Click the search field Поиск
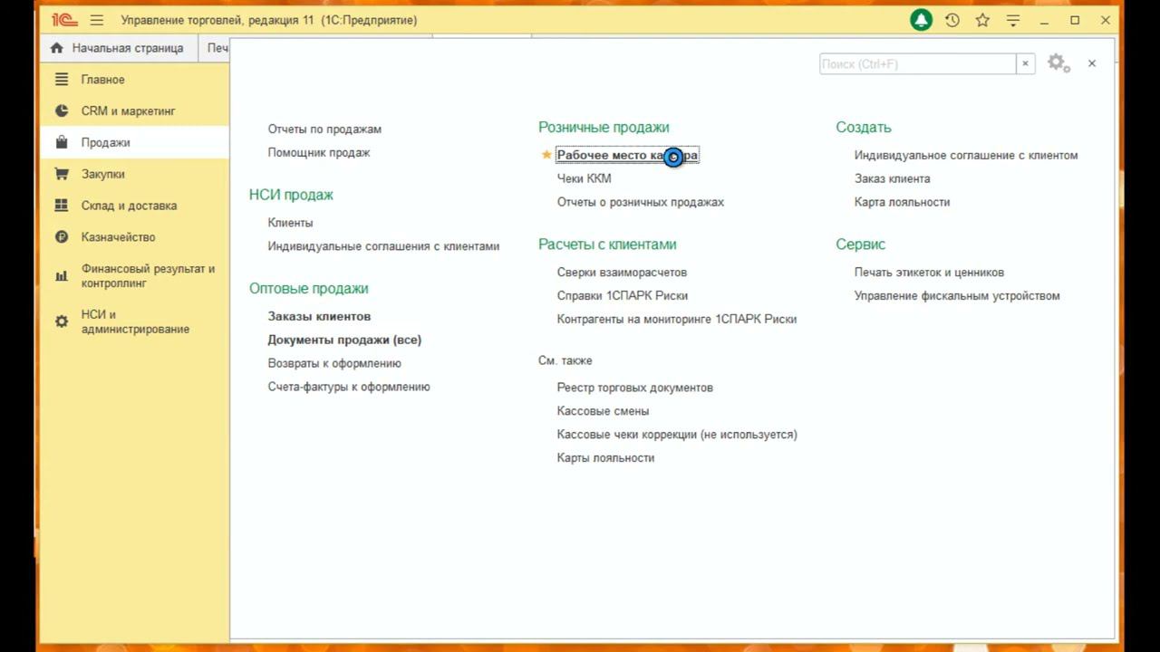This screenshot has height=652, width=1160. [917, 63]
